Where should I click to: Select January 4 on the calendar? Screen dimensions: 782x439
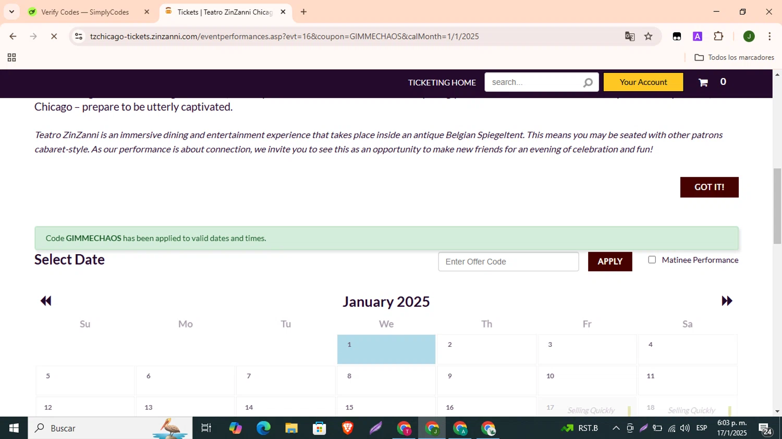pos(688,349)
